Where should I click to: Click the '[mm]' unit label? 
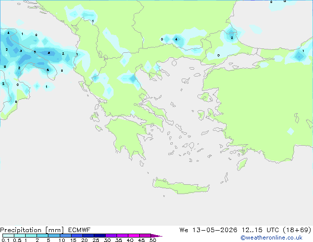click(x=54, y=230)
